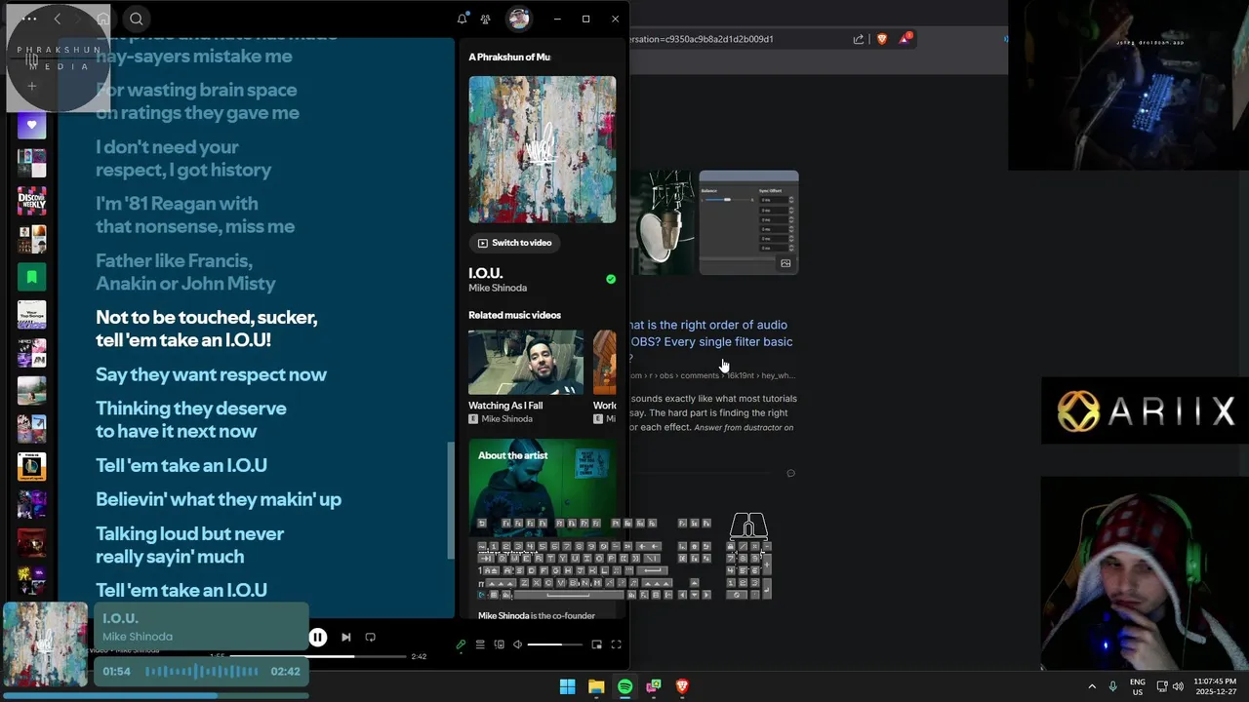Show hidden system tray icons
This screenshot has width=1249, height=702.
(x=1092, y=686)
